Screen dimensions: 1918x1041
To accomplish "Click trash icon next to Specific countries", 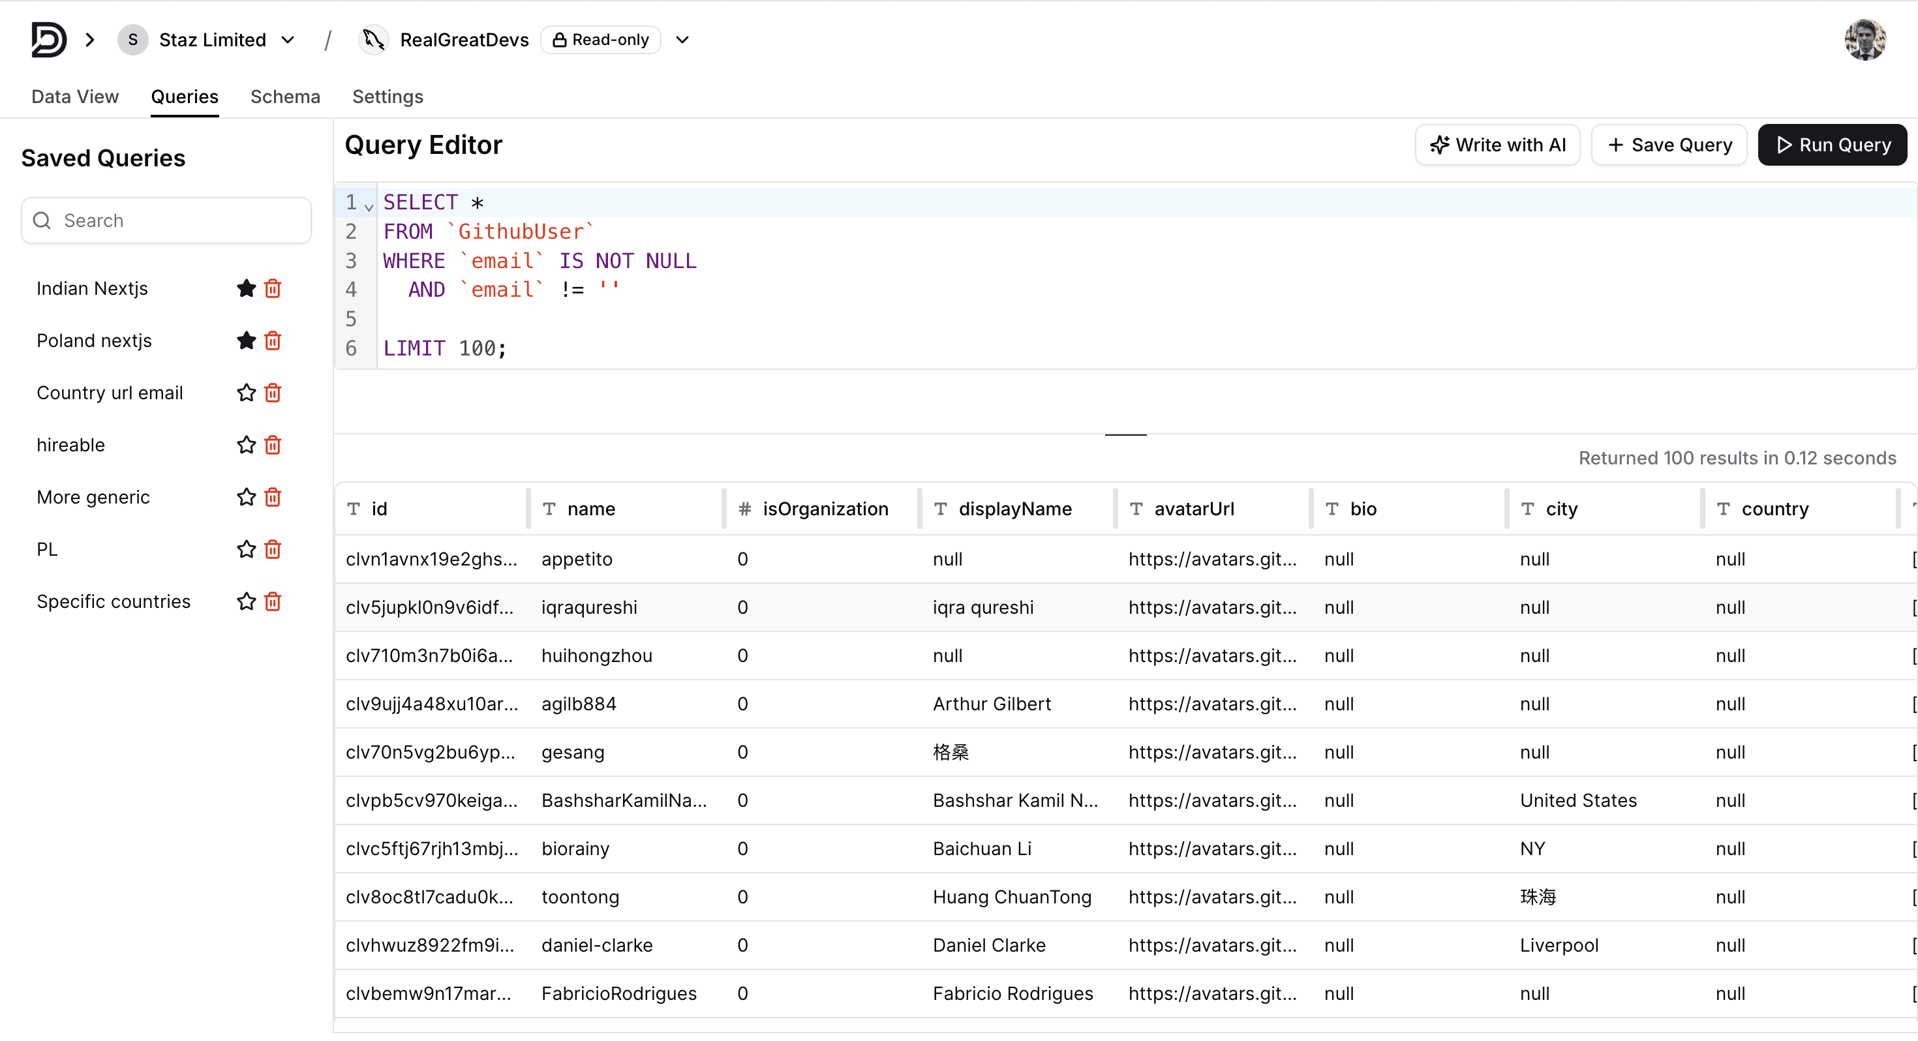I will pyautogui.click(x=273, y=601).
